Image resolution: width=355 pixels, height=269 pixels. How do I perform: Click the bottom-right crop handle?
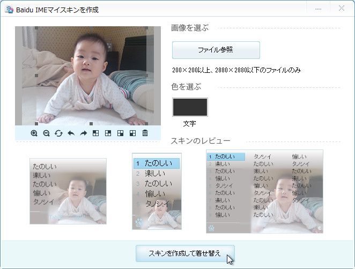pyautogui.click(x=146, y=124)
